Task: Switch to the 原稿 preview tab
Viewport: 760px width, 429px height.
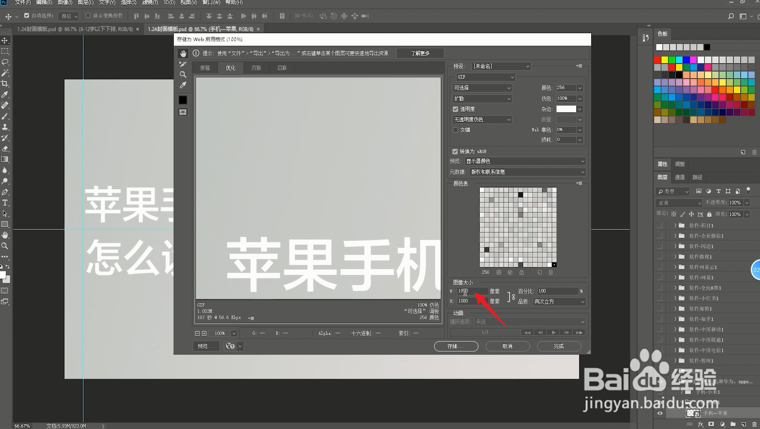Action: pos(205,68)
